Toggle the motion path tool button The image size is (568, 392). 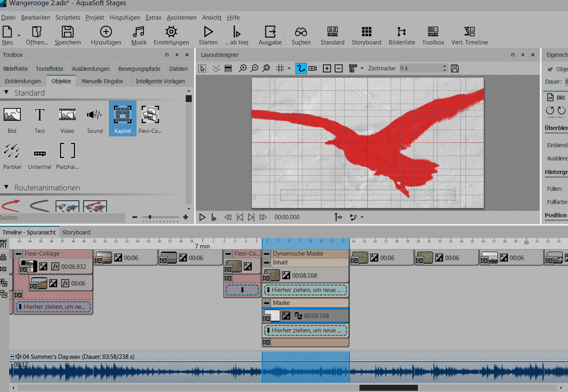301,68
